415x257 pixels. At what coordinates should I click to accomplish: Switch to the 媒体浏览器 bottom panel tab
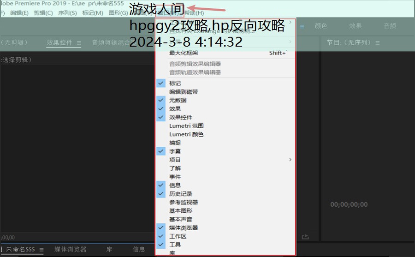(x=71, y=249)
